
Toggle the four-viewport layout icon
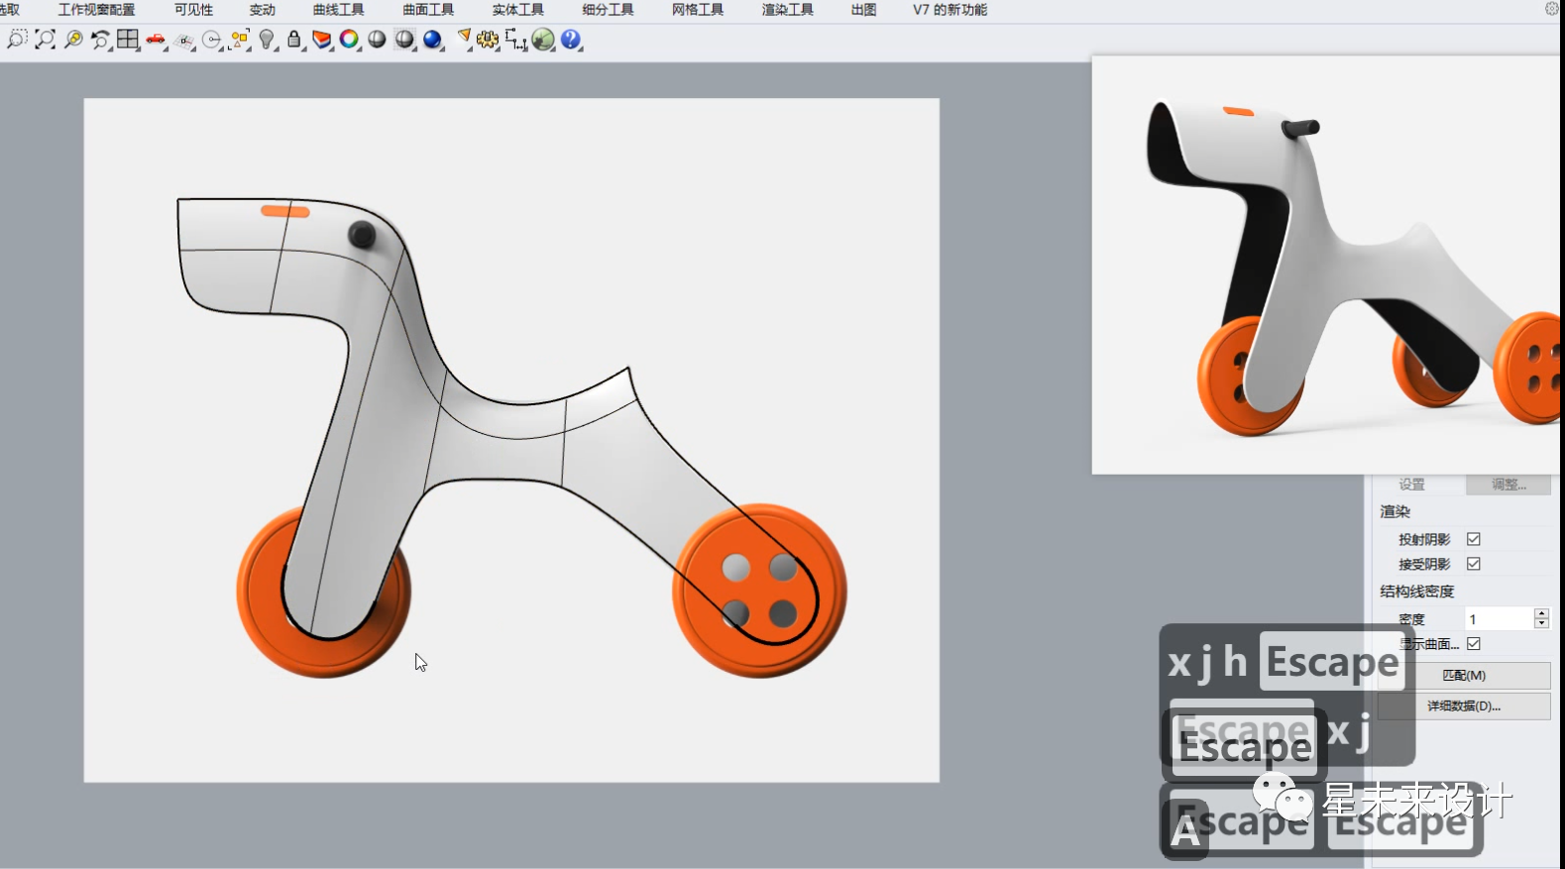(x=128, y=40)
